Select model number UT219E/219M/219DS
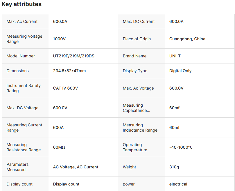 point(73,56)
